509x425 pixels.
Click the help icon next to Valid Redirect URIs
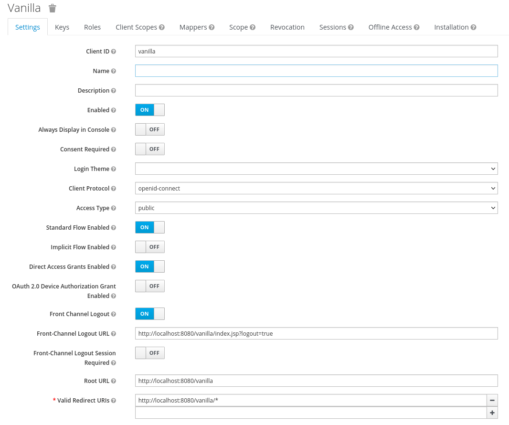point(113,401)
